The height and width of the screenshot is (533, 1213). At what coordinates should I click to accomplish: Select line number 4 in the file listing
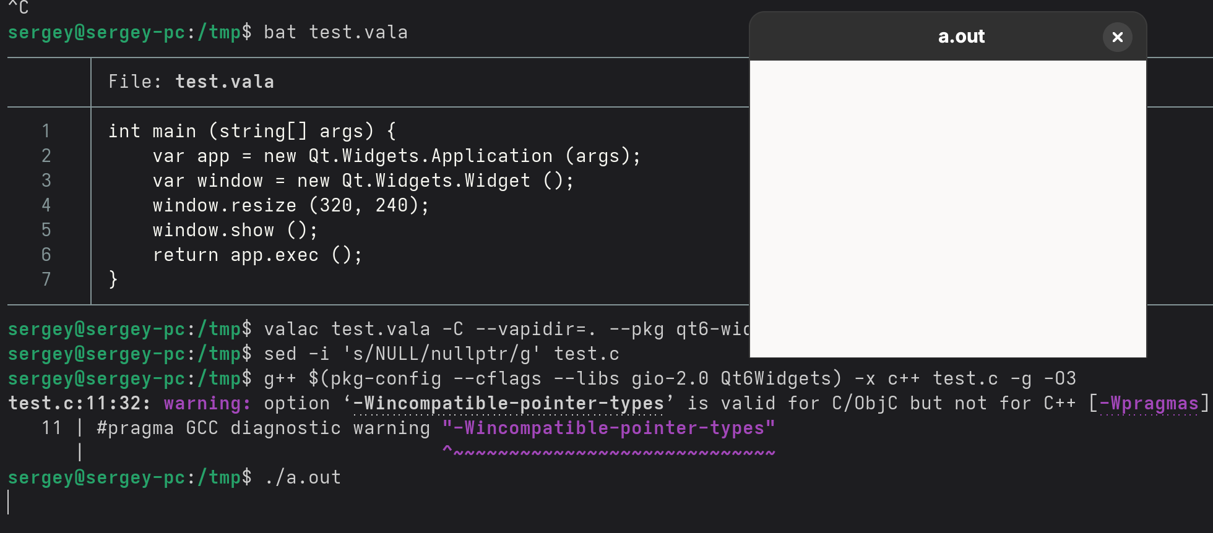pyautogui.click(x=46, y=205)
